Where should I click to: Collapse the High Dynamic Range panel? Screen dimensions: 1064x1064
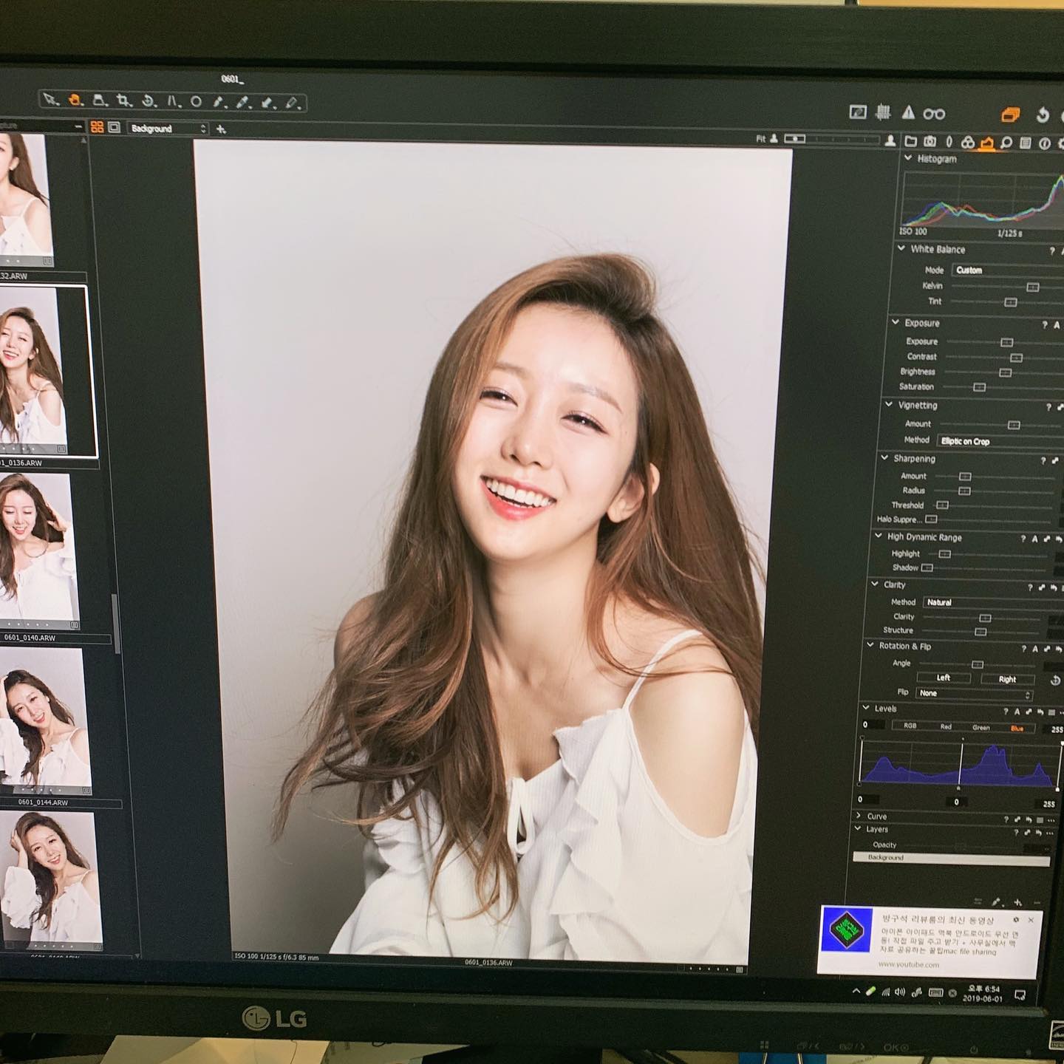879,536
